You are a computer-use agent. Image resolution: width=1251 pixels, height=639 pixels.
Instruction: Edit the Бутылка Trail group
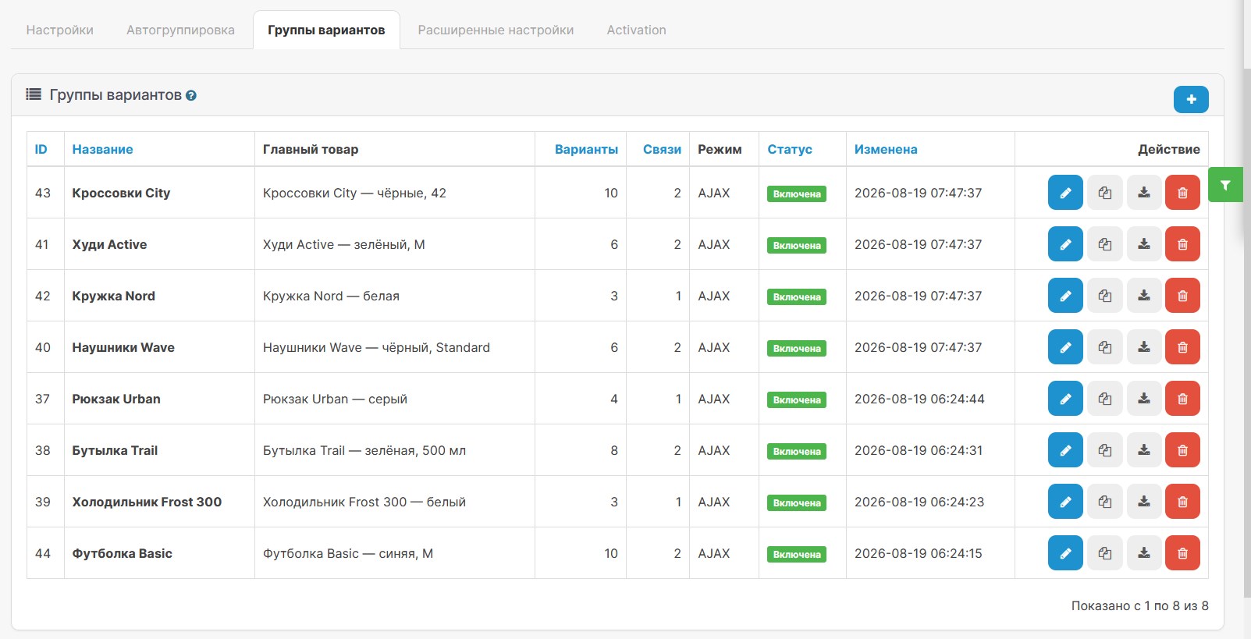pos(1065,450)
